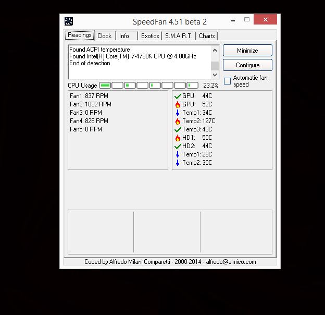This screenshot has height=315, width=325.
Task: Open the Clock tab
Action: [105, 36]
